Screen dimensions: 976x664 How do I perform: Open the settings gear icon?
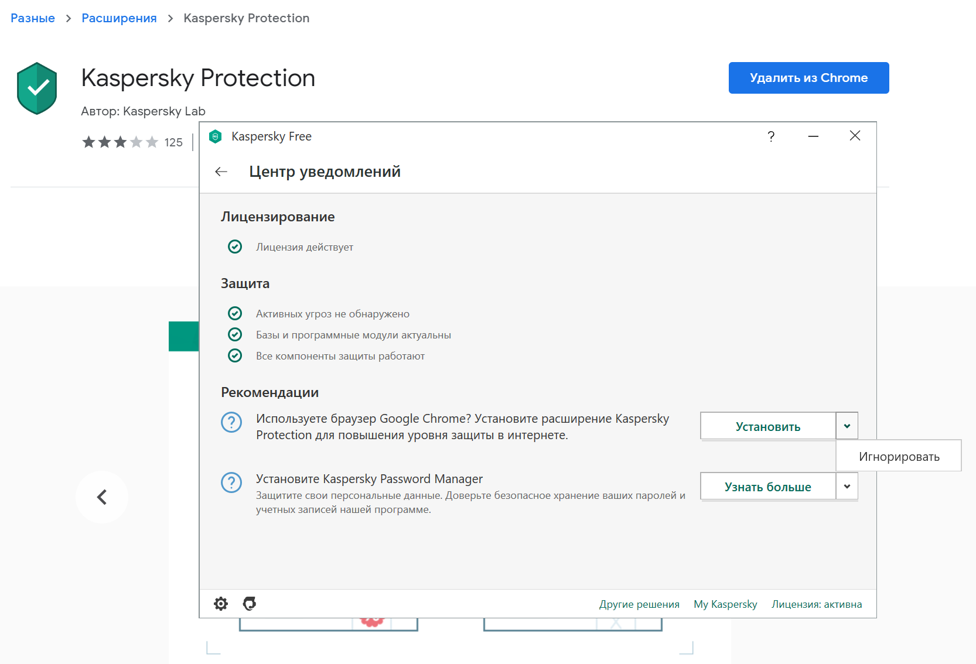point(221,604)
